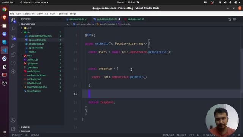The width and height of the screenshot is (243, 137).
Task: Click the errors and warnings status indicator
Action: point(35,135)
